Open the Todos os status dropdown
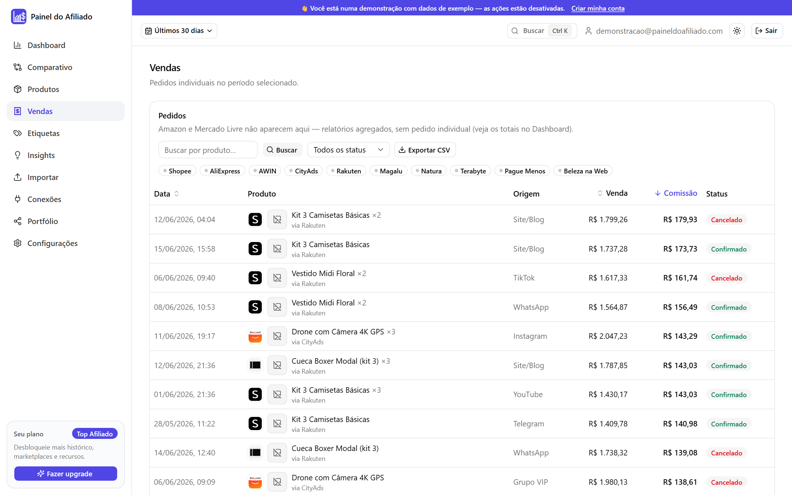Viewport: 792px width, 495px height. (x=348, y=150)
